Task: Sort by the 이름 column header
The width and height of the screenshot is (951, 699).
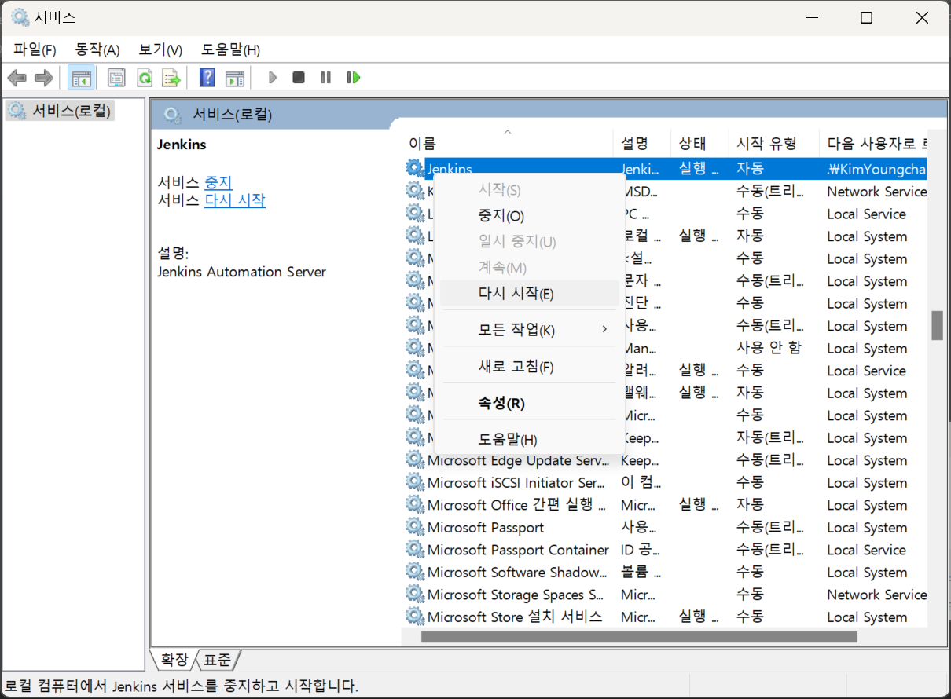Action: pos(507,144)
